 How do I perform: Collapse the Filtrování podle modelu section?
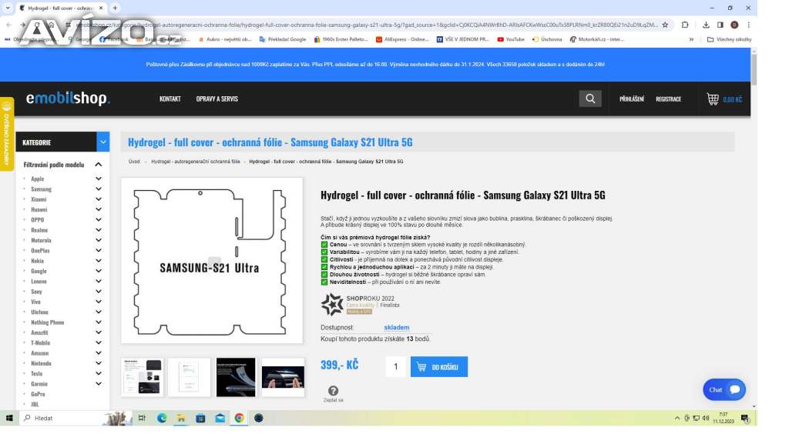99,164
